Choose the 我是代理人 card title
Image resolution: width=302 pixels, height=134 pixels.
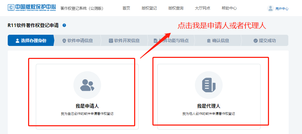(x=209, y=106)
